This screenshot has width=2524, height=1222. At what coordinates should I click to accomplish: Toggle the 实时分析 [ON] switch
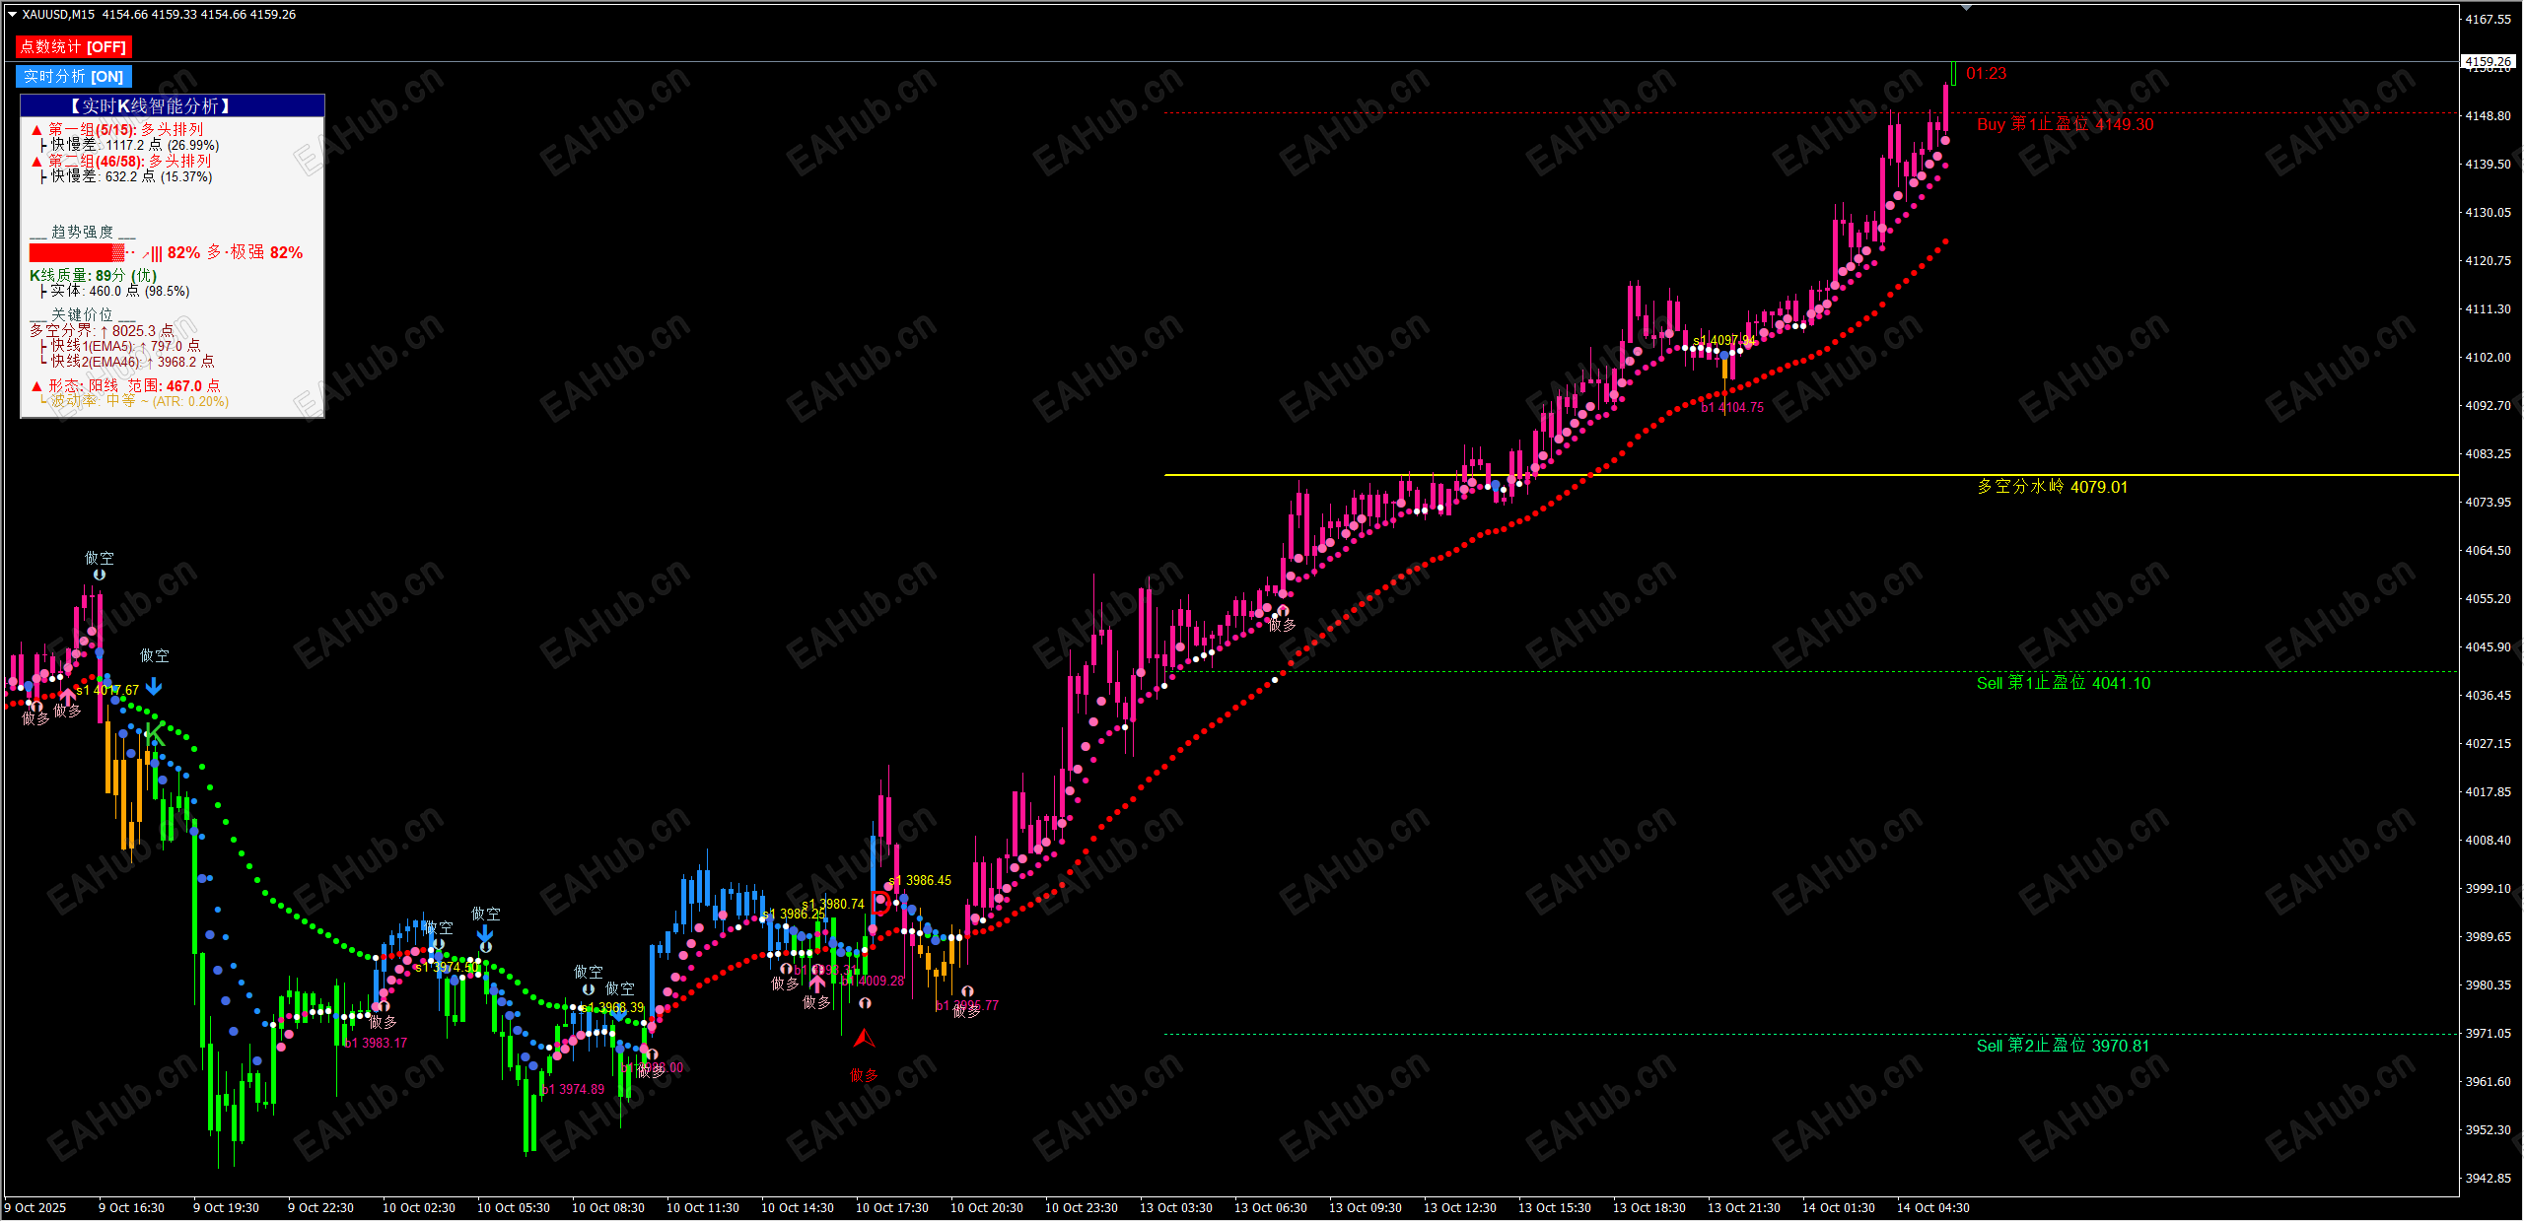pyautogui.click(x=73, y=77)
